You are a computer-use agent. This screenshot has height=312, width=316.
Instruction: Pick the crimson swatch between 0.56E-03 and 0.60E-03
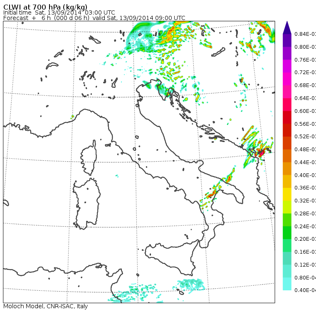(287, 117)
